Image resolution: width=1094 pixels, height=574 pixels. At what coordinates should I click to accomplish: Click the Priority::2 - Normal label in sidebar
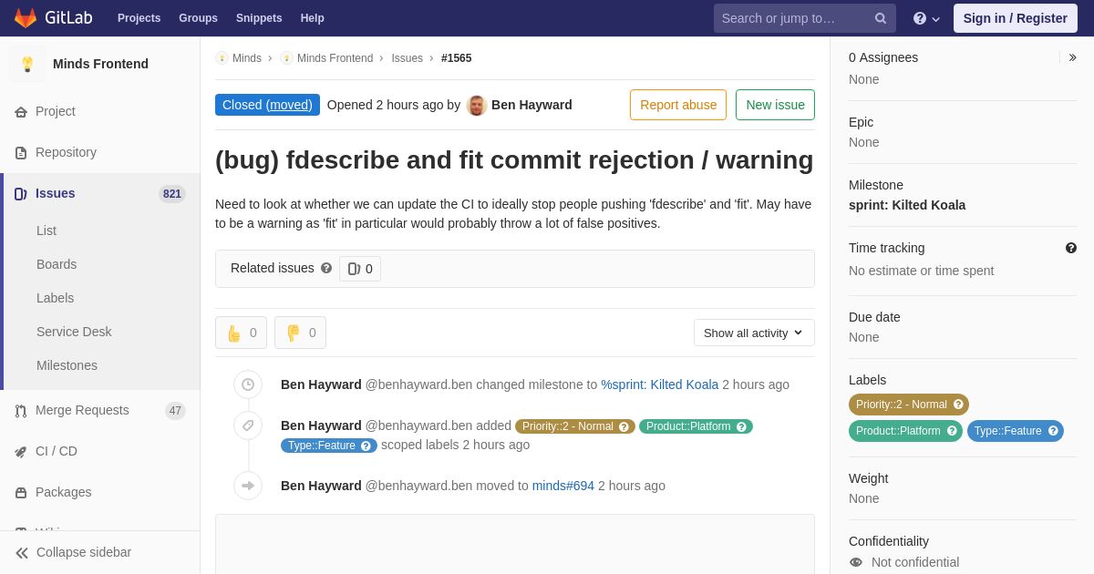[x=901, y=405]
